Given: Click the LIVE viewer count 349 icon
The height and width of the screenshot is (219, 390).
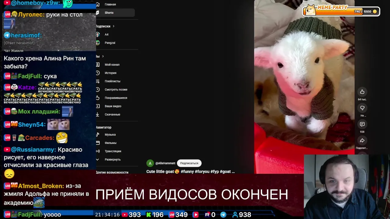Looking at the screenshot, I should [172, 215].
